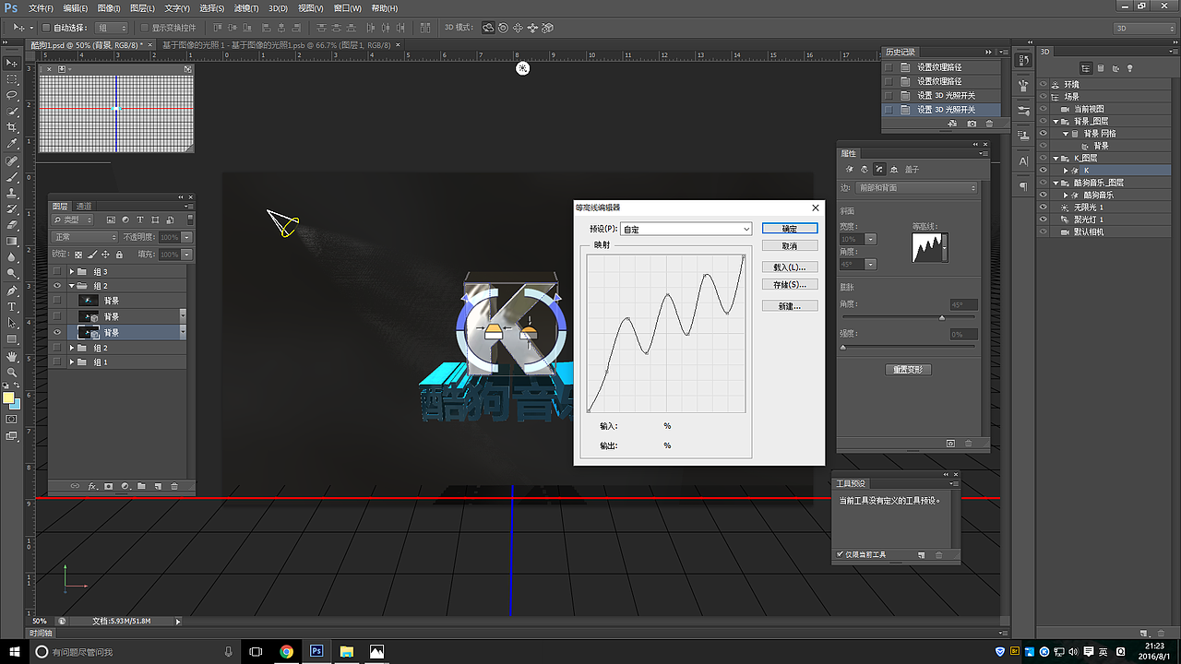Hide the 无限光 1 light
Screen dimensions: 1181x664
(x=1044, y=207)
